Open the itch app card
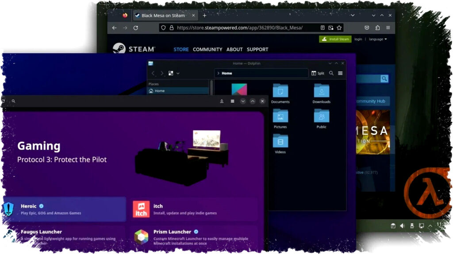Viewport: 453px width, 254px height. 194,209
